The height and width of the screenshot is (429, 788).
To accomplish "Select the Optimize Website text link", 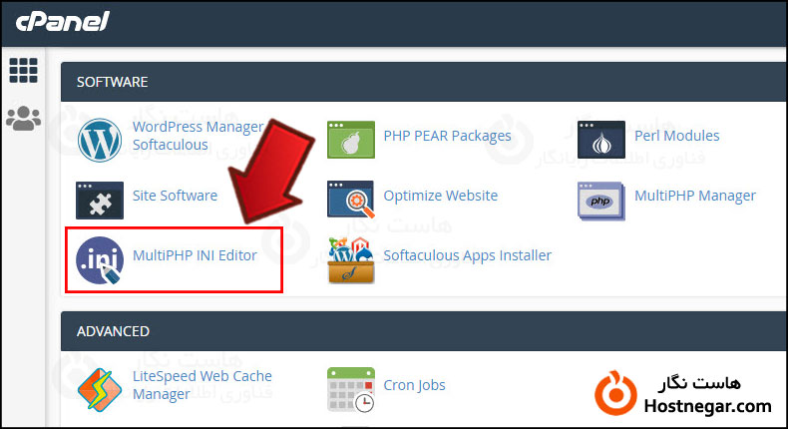I will (440, 196).
